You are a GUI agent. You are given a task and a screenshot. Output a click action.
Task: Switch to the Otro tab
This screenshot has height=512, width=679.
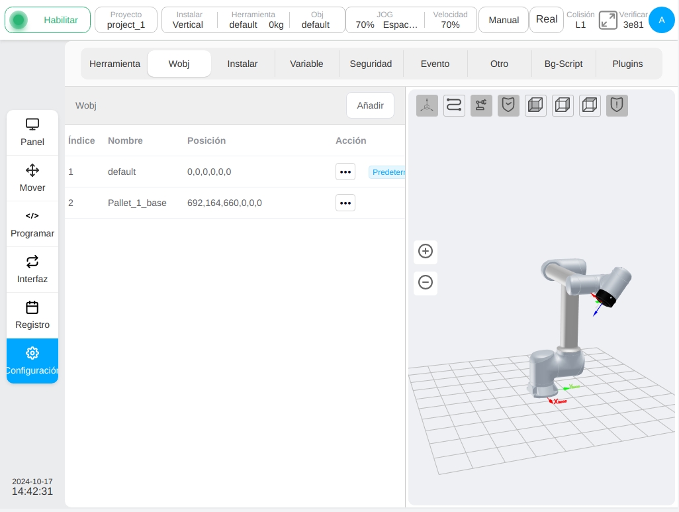499,64
